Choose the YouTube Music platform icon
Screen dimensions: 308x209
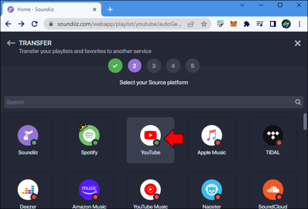(150, 189)
